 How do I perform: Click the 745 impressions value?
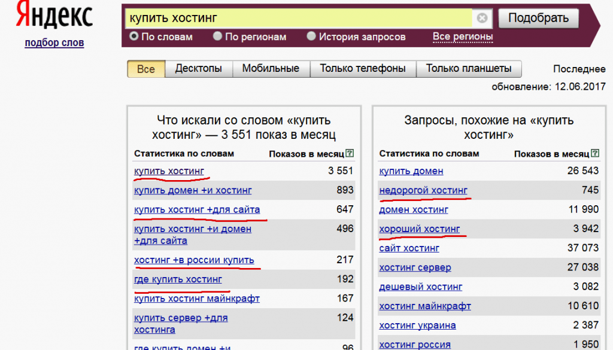(590, 190)
